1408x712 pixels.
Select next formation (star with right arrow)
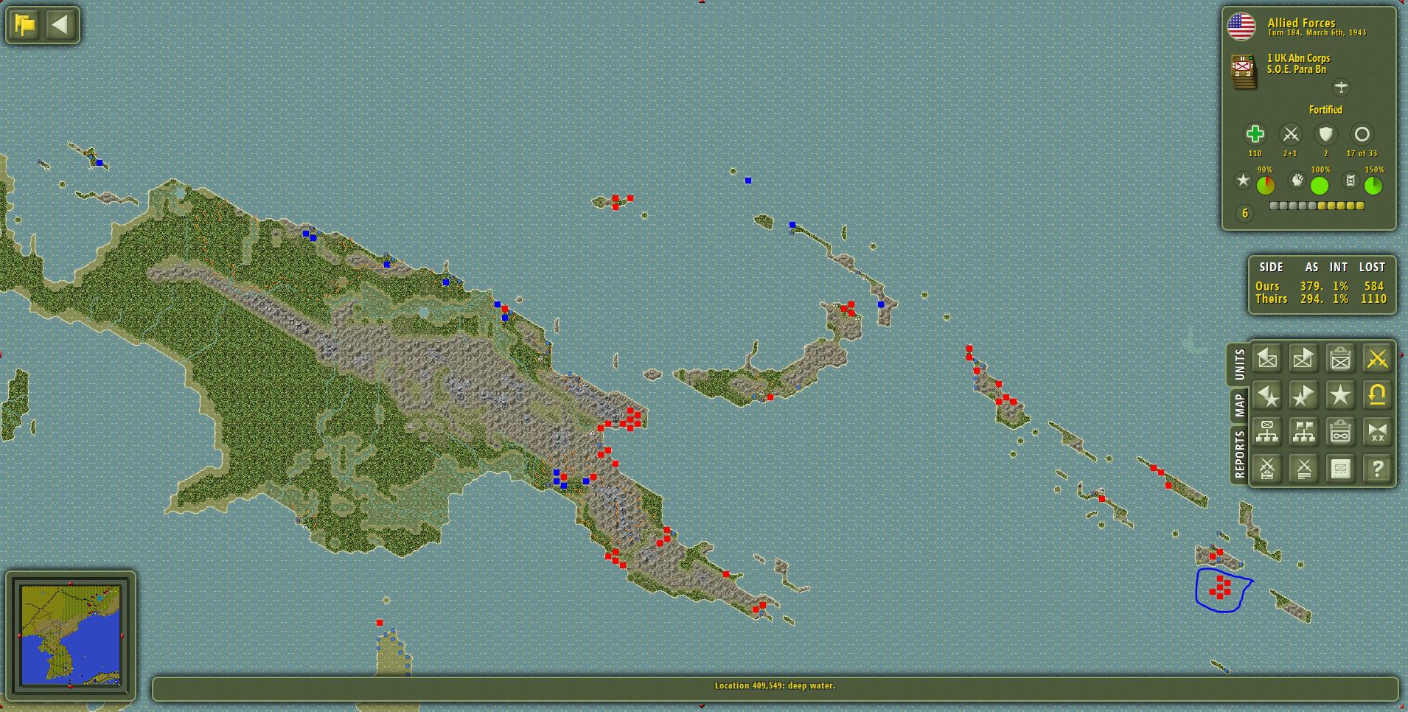[x=1303, y=395]
